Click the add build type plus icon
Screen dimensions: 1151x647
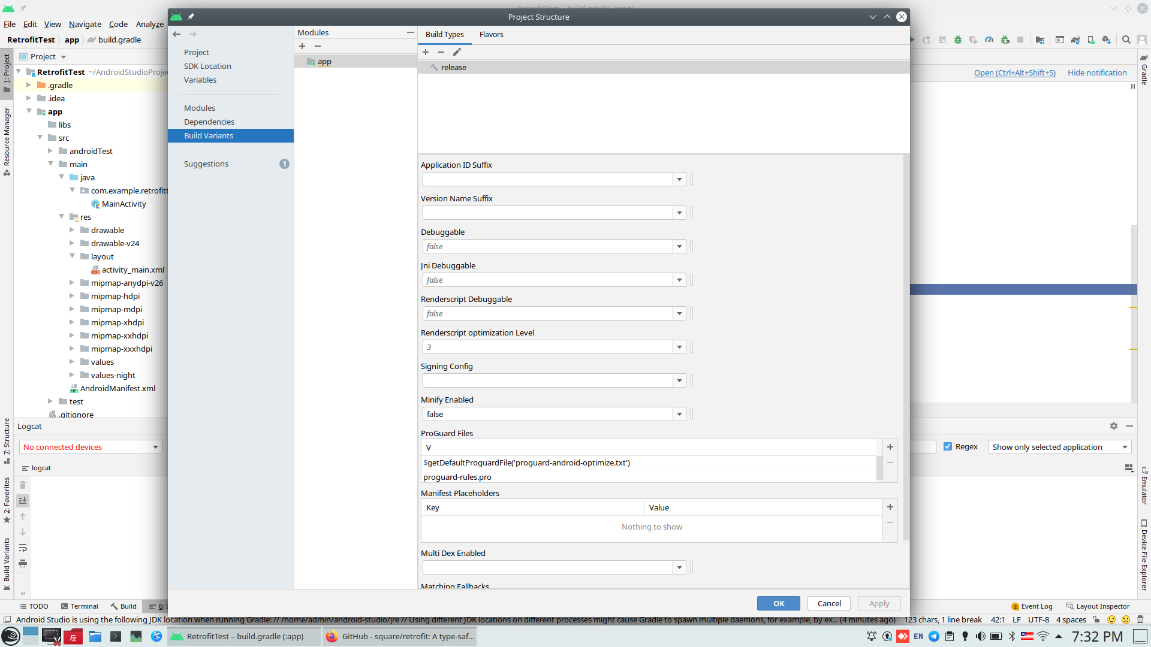pos(426,52)
